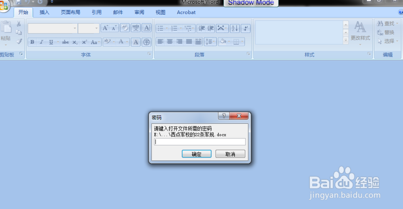Click the Increase Indent icon
This screenshot has width=403, height=209.
pyautogui.click(x=210, y=28)
